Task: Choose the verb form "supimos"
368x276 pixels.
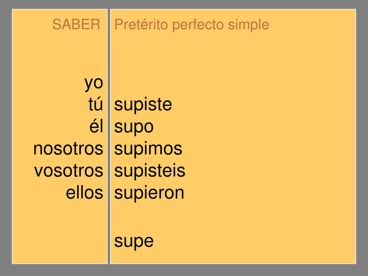Action: tap(148, 149)
